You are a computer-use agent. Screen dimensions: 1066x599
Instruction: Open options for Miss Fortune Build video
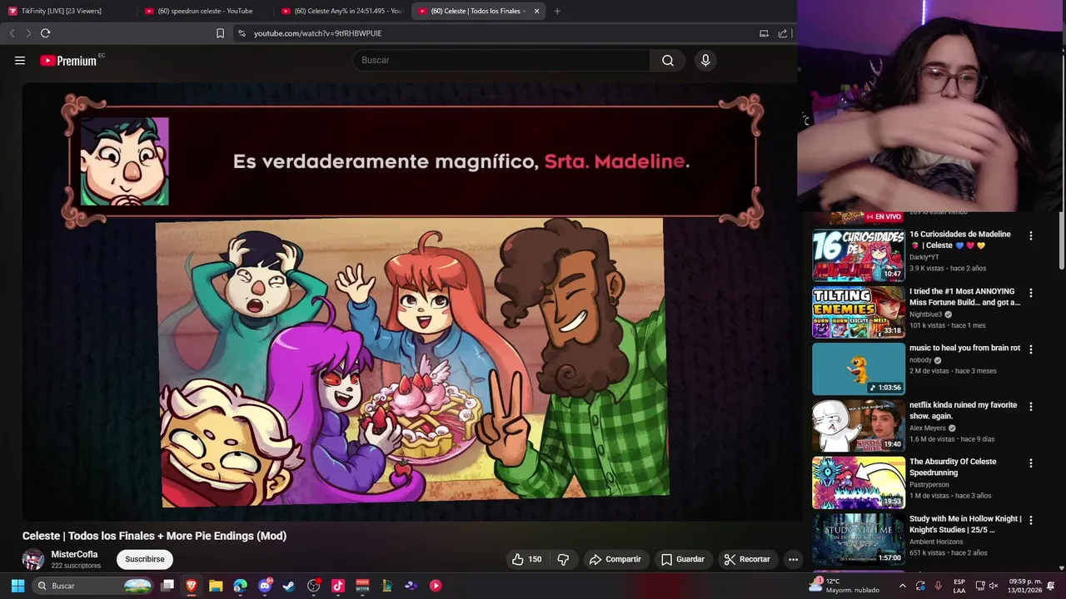1030,293
